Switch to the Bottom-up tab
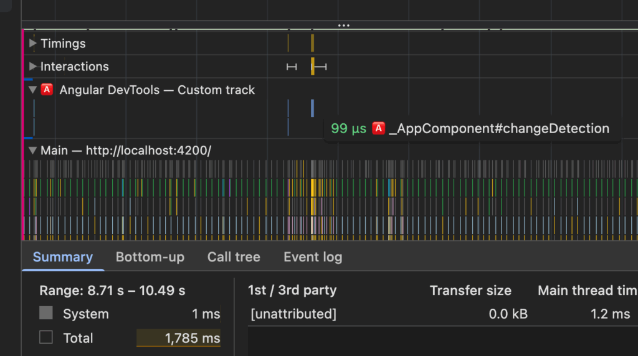This screenshot has width=638, height=356. [x=150, y=257]
